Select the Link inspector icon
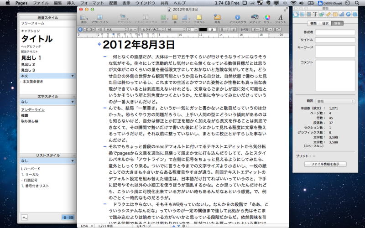The height and width of the screenshot is (228, 365). (x=348, y=14)
